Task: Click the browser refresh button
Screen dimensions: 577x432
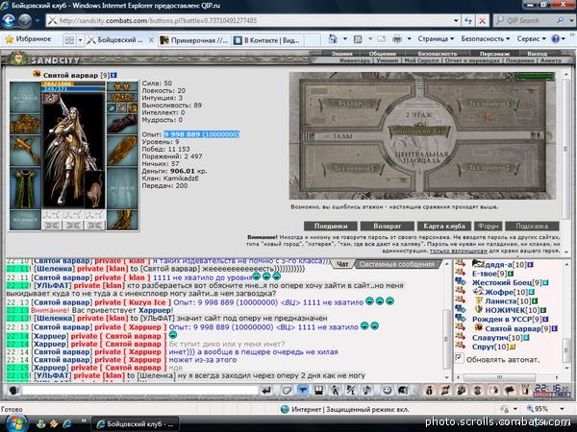Action: pos(468,21)
